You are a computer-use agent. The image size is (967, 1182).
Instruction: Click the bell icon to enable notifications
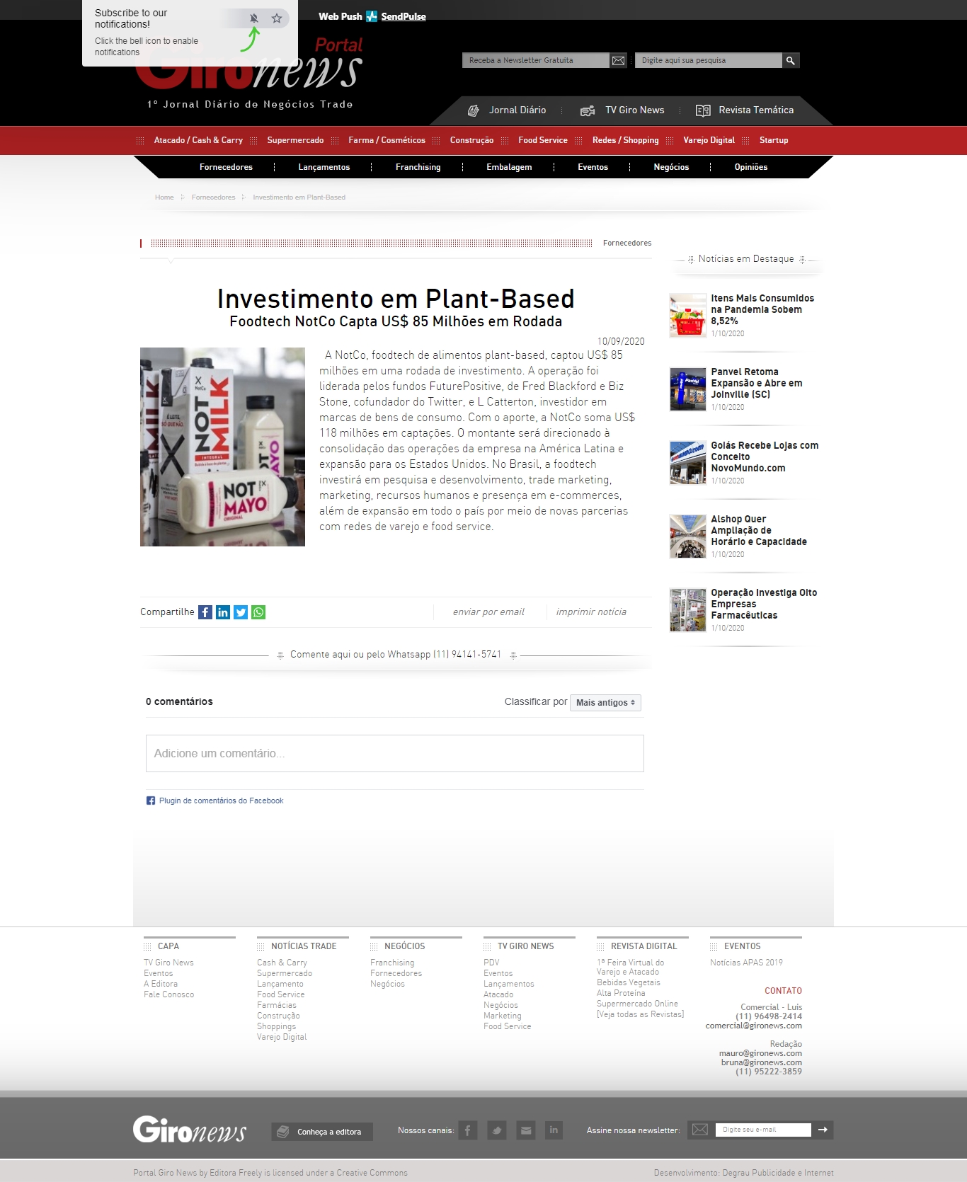pos(253,18)
